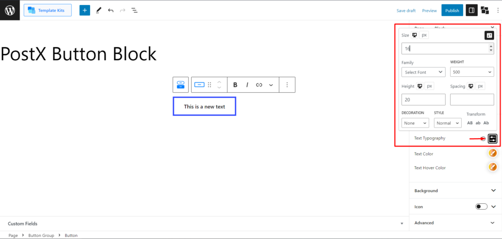Click the empty Spacing input field

[472, 100]
